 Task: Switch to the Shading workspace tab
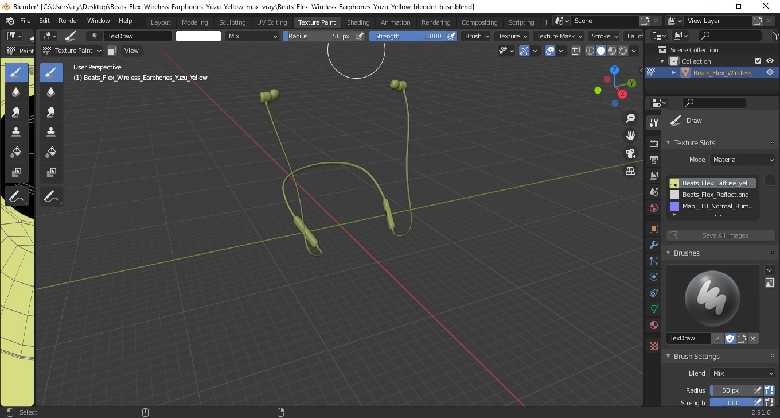(x=358, y=22)
